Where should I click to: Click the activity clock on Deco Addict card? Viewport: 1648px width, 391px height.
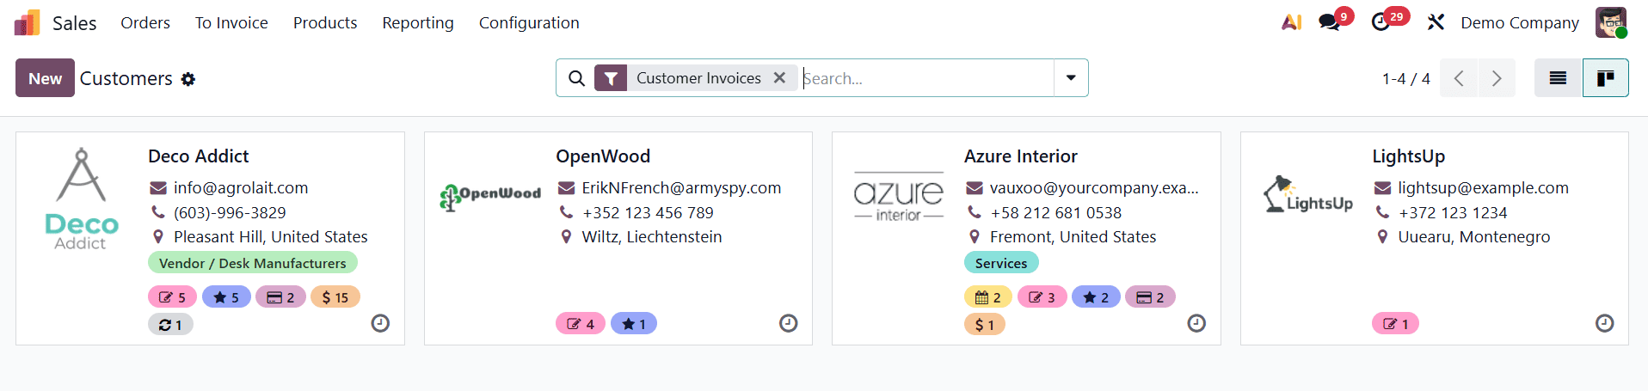[380, 323]
